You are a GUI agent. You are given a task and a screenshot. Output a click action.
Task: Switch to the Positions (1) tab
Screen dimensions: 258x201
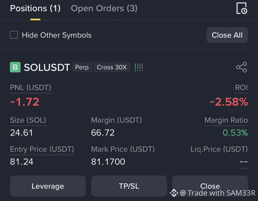(x=35, y=8)
